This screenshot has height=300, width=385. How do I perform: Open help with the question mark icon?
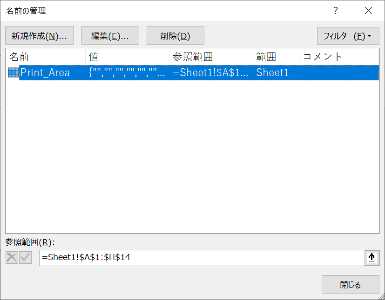tap(336, 11)
